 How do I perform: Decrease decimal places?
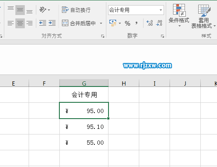159,23
